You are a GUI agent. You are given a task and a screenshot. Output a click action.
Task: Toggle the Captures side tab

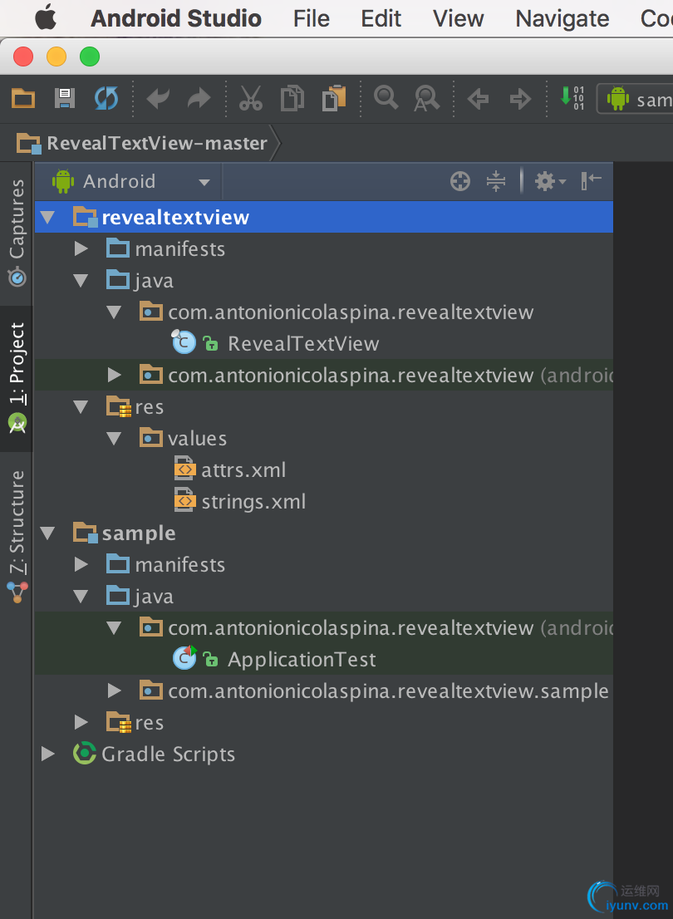point(17,232)
